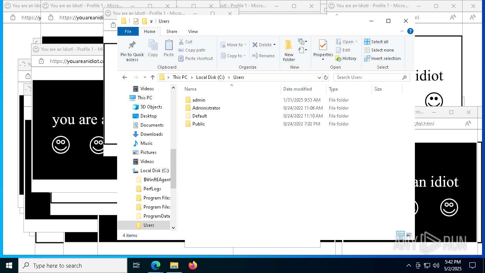This screenshot has height=273, width=485.
Task: Open address bar history dropdown
Action: coord(319,77)
